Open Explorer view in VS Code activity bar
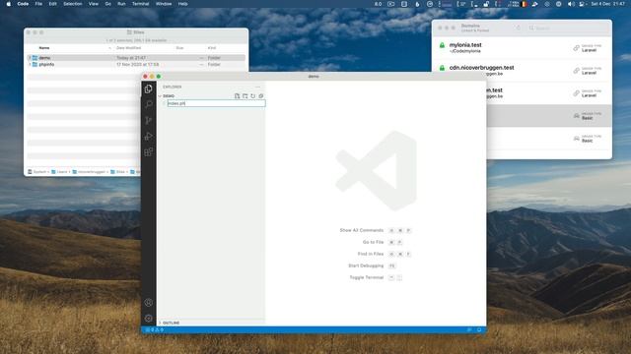 click(149, 88)
